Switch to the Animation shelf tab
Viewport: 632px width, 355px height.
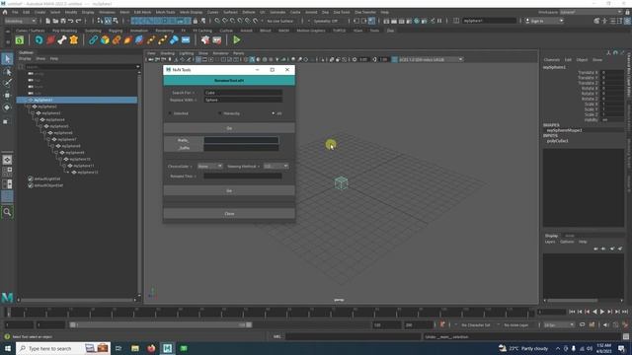pyautogui.click(x=138, y=31)
